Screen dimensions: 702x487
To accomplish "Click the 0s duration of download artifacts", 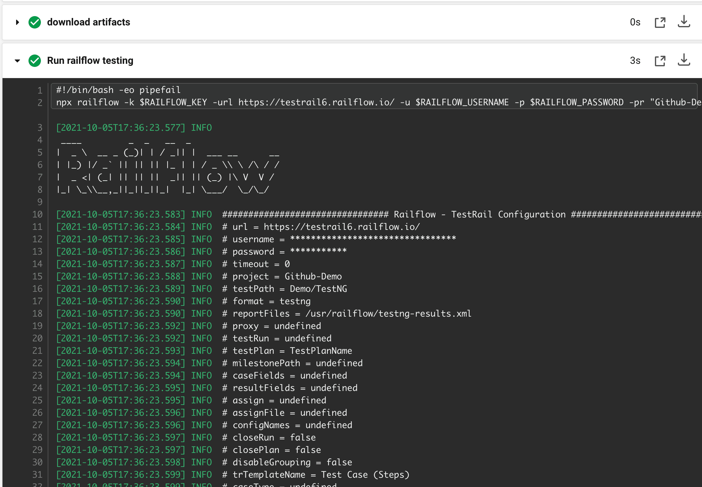I will pos(635,22).
